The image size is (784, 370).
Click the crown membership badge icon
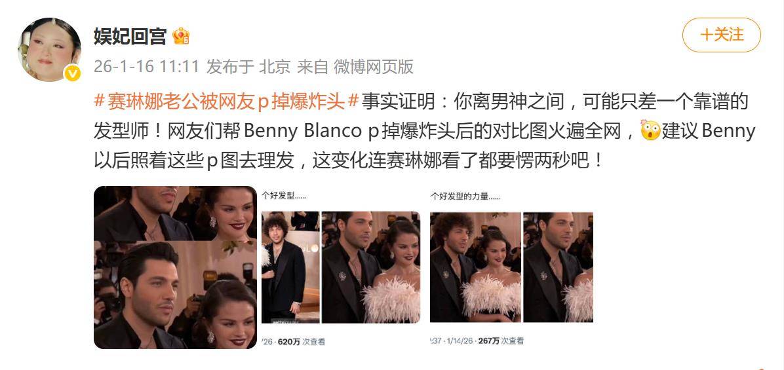[x=181, y=36]
